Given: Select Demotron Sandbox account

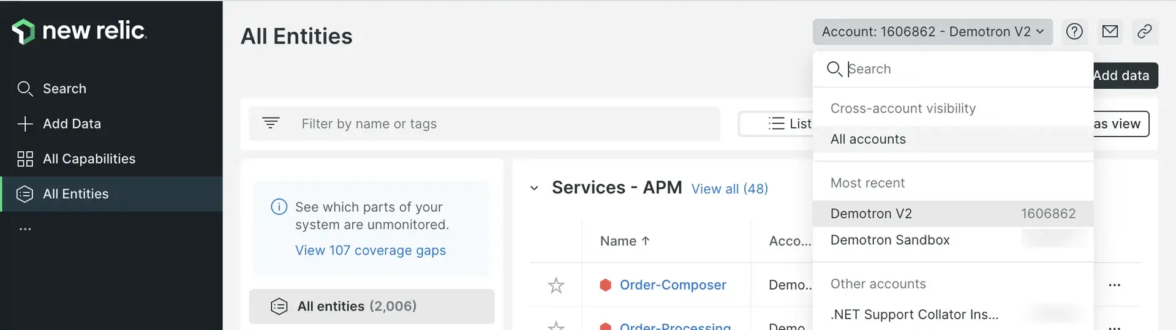Looking at the screenshot, I should [889, 240].
